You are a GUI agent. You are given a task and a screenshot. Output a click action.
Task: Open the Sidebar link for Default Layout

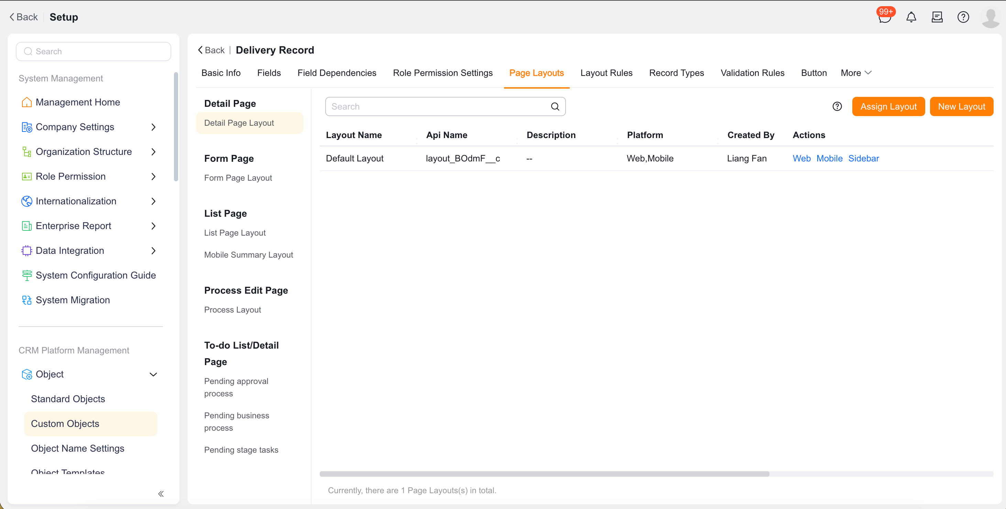863,158
